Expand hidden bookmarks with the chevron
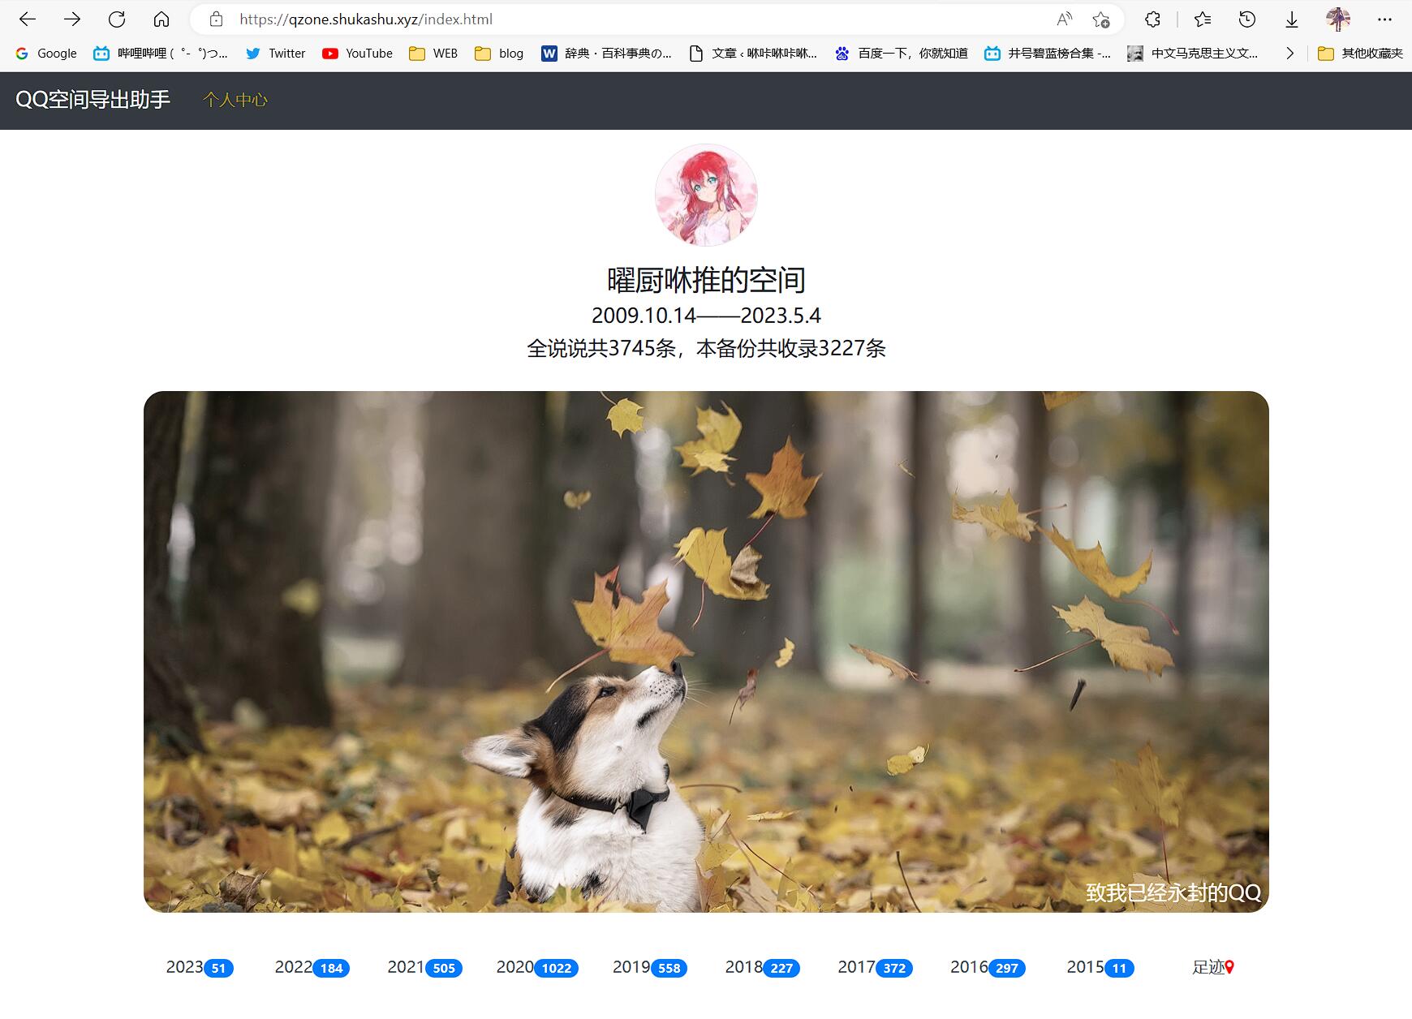Viewport: 1412px width, 1019px height. tap(1290, 53)
